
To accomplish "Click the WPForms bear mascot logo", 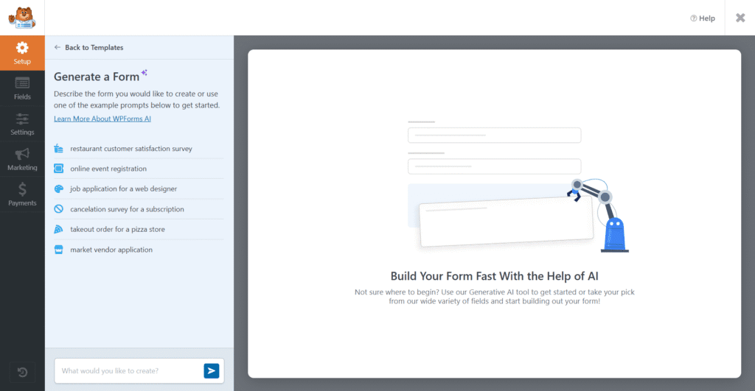I will [x=22, y=18].
